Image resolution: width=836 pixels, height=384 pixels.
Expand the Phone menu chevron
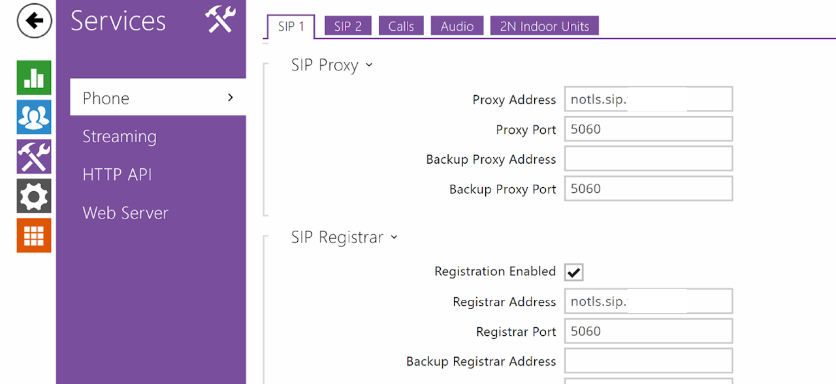coord(230,98)
